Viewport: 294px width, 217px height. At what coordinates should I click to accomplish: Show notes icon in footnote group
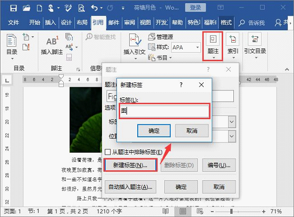(x=69, y=57)
